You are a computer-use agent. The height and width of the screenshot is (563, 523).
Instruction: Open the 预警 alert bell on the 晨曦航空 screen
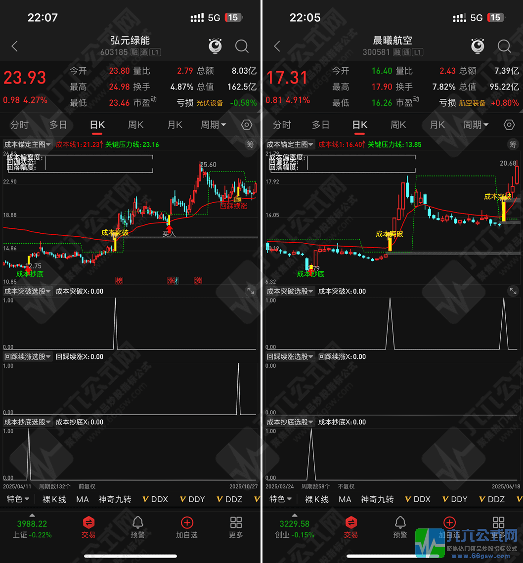[400, 527]
